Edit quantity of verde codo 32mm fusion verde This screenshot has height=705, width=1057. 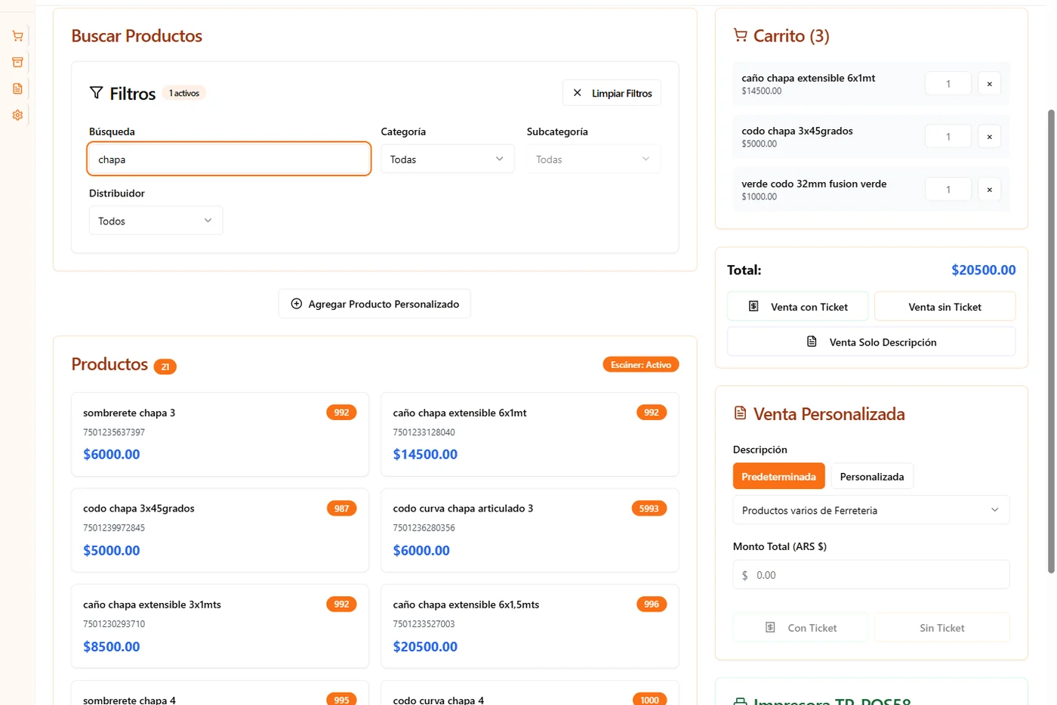(x=948, y=190)
